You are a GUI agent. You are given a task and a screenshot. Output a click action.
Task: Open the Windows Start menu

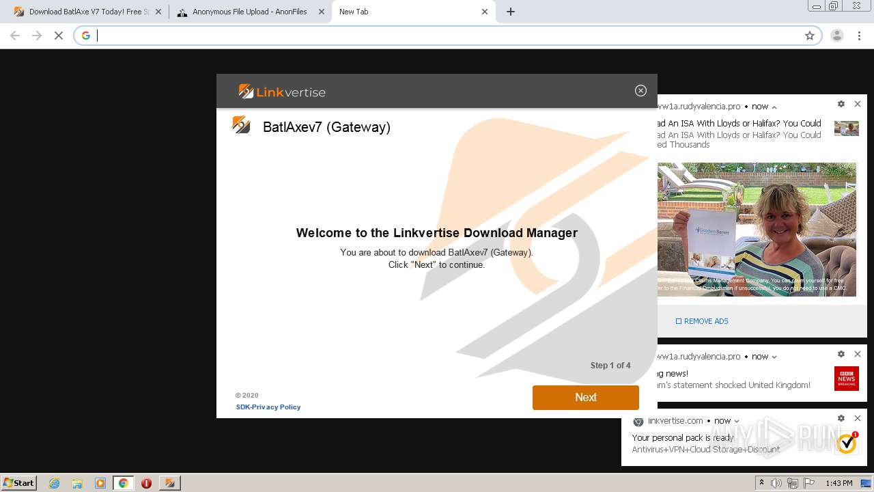19,482
